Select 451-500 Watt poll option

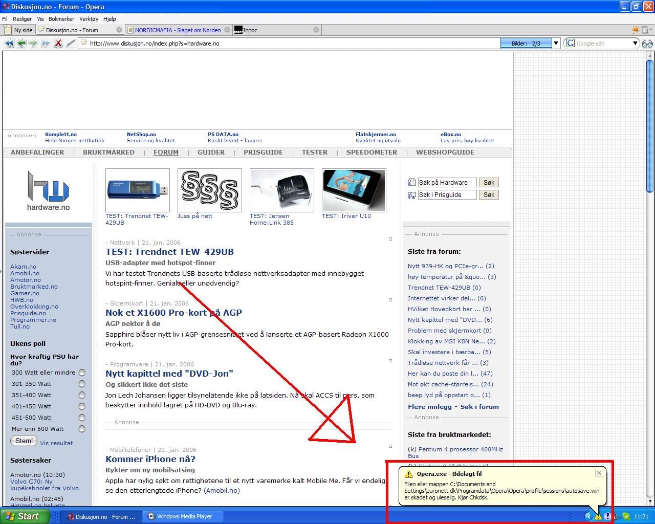[x=82, y=418]
